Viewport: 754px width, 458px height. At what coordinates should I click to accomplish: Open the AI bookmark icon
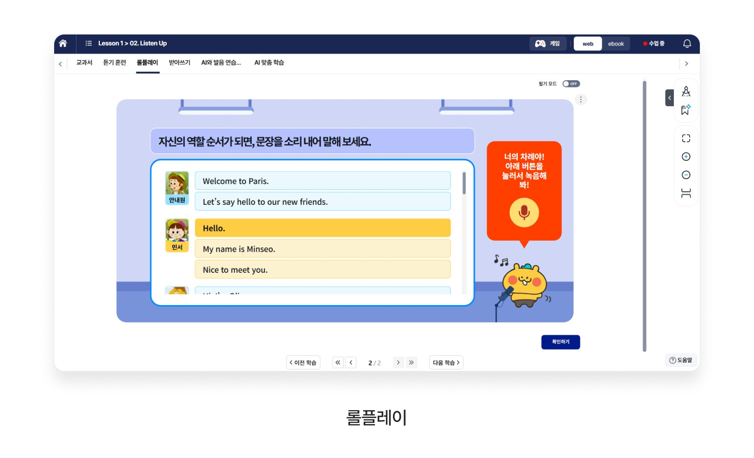(x=686, y=110)
